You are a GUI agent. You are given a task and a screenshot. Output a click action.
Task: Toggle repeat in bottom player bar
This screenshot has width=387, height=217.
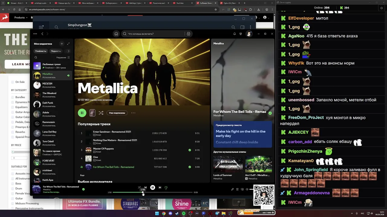point(166,187)
